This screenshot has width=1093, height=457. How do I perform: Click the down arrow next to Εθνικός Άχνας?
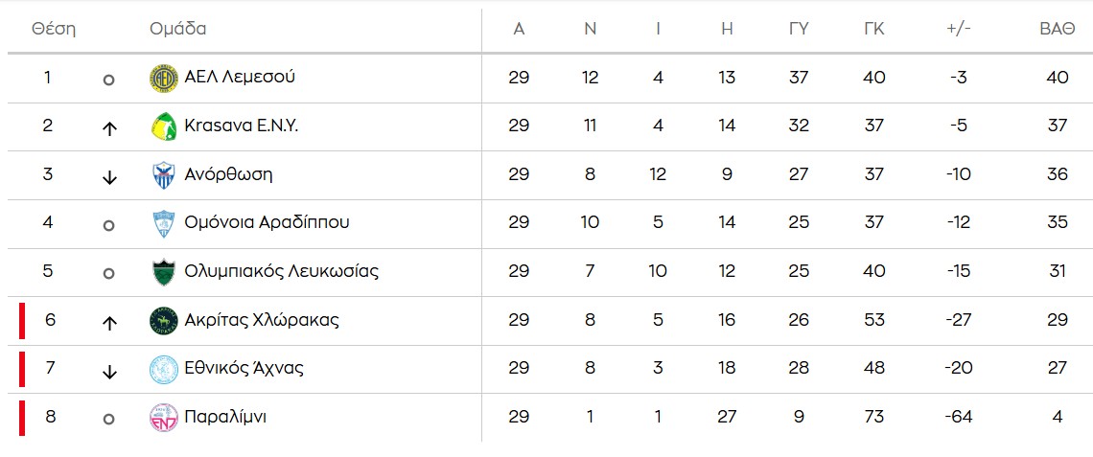109,371
